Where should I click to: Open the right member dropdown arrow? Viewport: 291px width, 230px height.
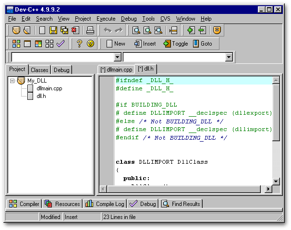pos(230,57)
